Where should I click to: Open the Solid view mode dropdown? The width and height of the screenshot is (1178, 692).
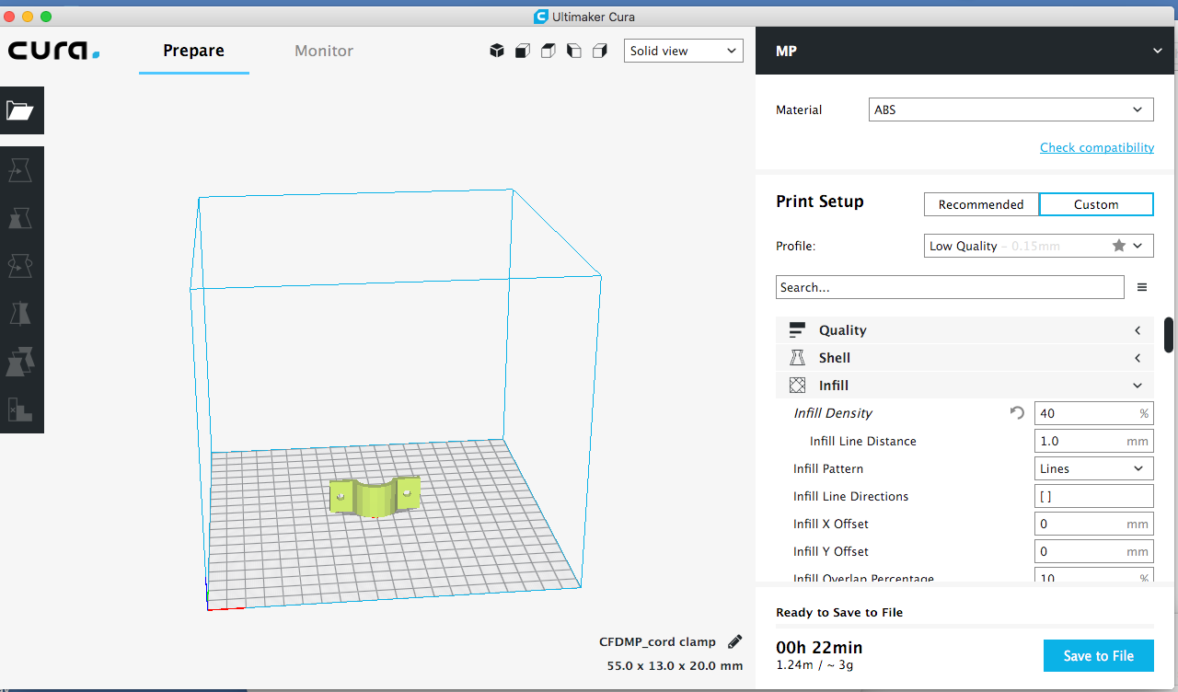683,52
